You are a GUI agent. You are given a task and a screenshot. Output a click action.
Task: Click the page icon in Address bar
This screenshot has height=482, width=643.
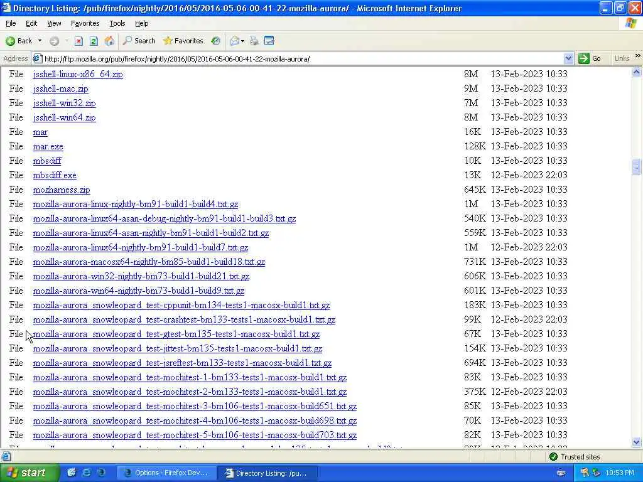[x=37, y=58]
